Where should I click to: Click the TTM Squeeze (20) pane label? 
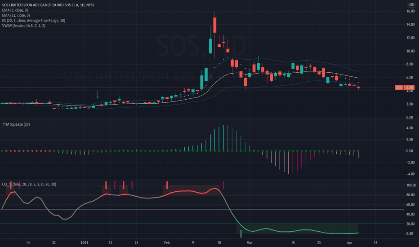click(x=16, y=124)
